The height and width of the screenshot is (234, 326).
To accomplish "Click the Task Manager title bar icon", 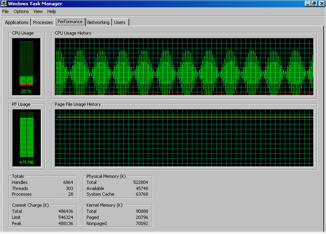I will pyautogui.click(x=4, y=3).
